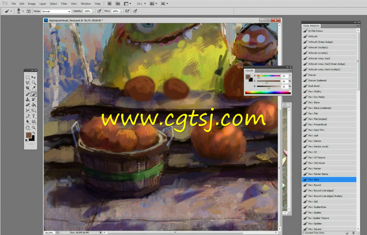Open the Color panel options menu

(x=289, y=70)
